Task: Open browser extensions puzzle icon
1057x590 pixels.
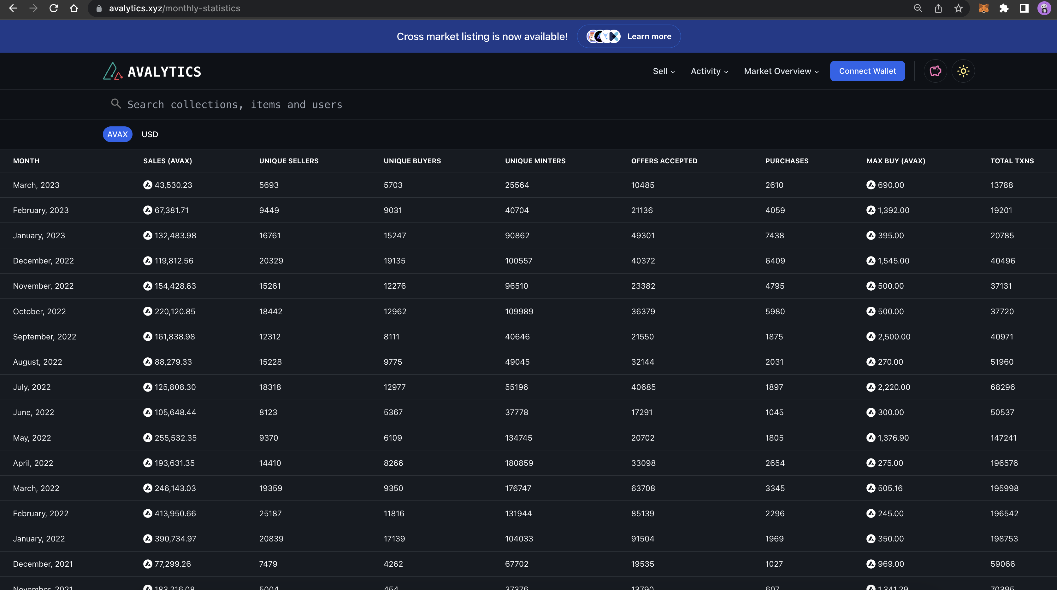Action: click(x=1004, y=8)
